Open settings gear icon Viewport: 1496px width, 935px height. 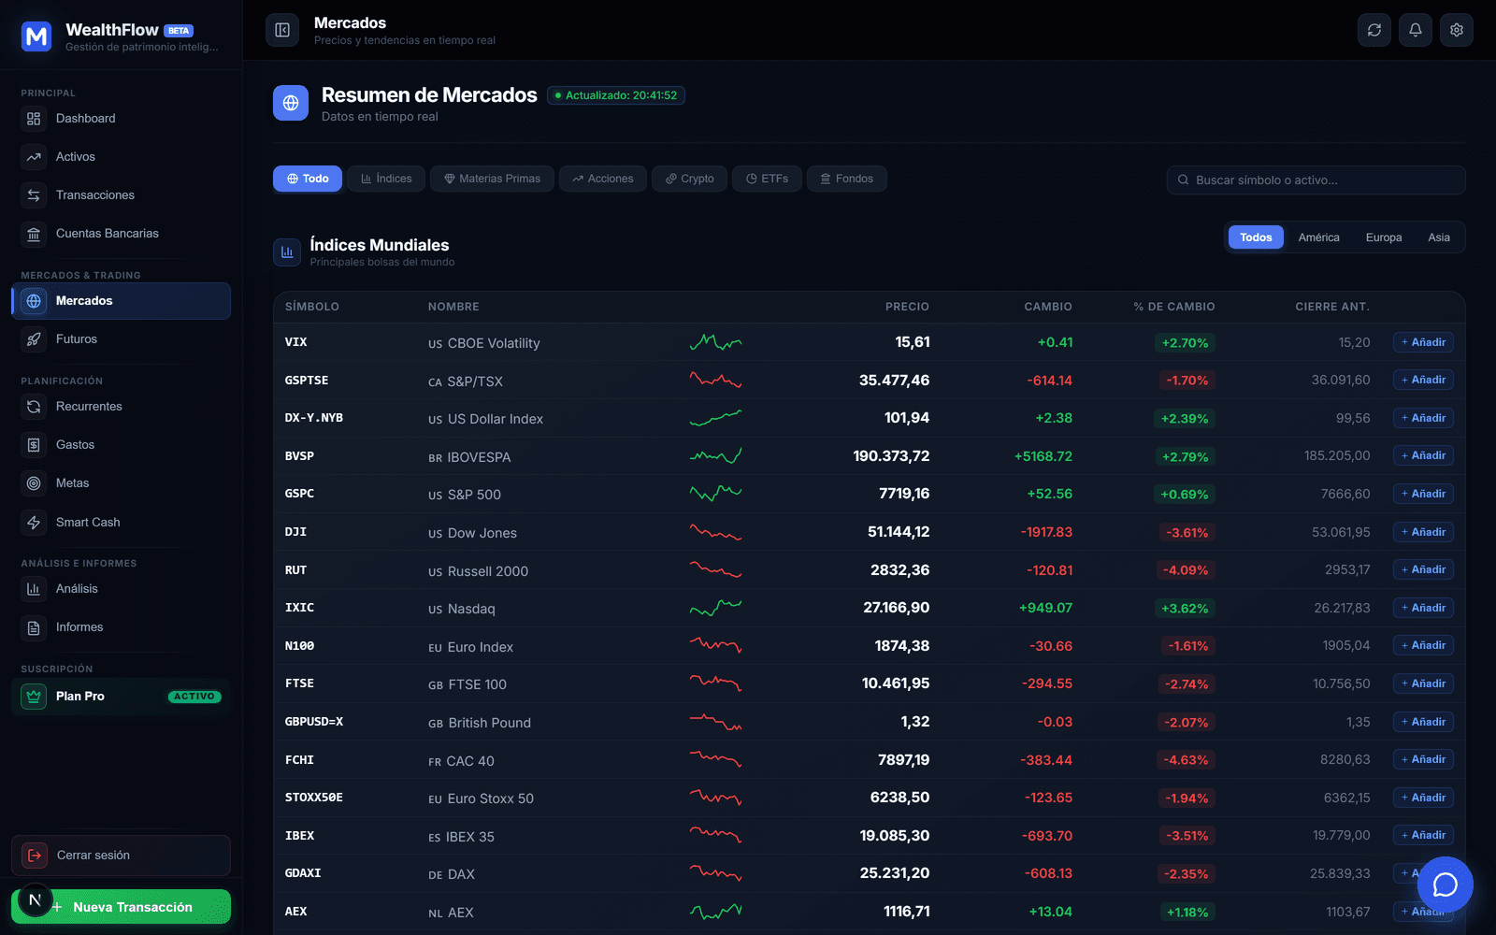[x=1457, y=30]
